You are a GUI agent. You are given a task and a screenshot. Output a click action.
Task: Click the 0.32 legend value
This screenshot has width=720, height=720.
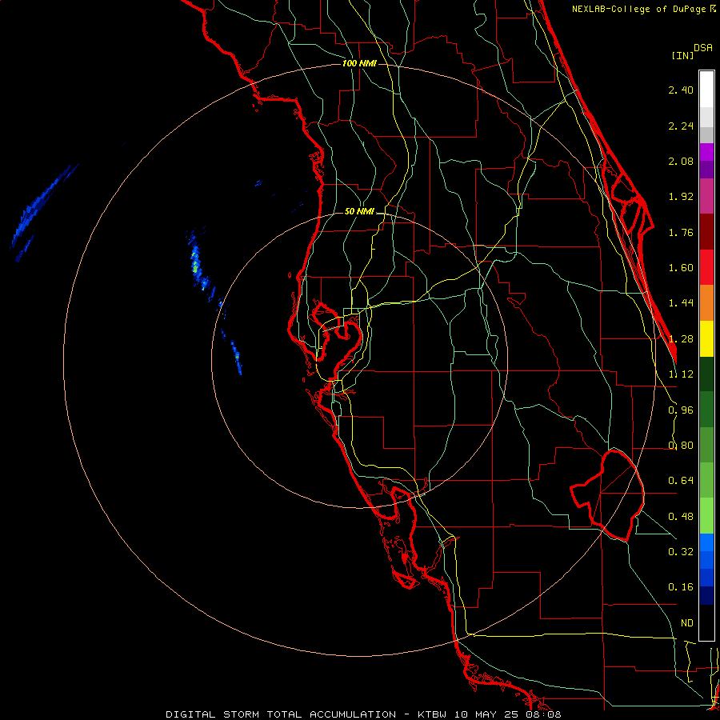[681, 552]
